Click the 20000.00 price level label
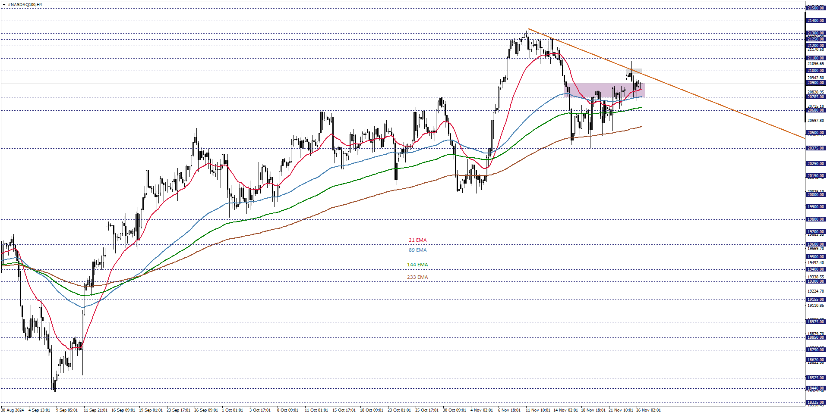827x415 pixels. pyautogui.click(x=815, y=195)
